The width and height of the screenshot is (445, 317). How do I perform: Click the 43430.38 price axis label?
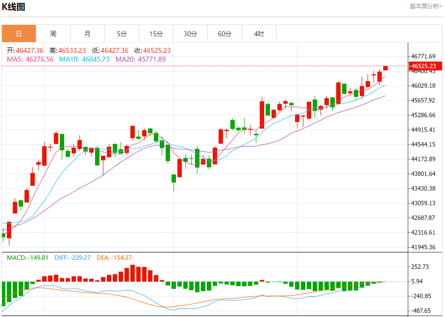(423, 188)
